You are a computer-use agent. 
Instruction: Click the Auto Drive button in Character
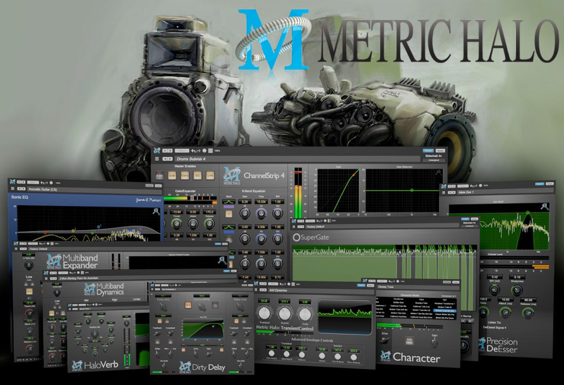409,341
